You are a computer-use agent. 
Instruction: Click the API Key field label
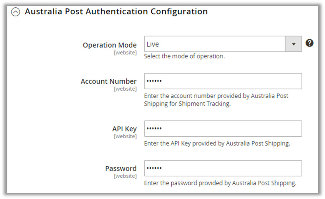(x=124, y=129)
